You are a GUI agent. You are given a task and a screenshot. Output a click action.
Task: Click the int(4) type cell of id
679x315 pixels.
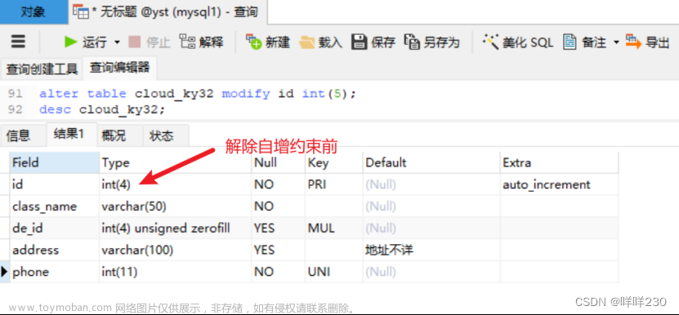click(x=176, y=184)
